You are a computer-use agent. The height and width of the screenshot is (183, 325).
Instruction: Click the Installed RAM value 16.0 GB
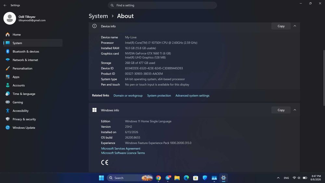click(140, 48)
